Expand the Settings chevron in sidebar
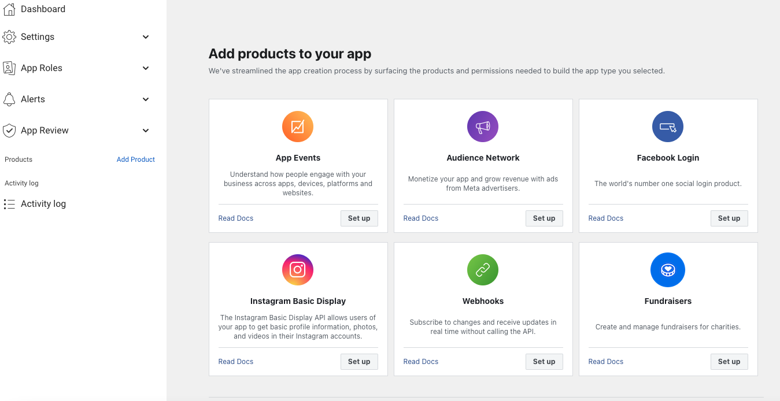Viewport: 780px width, 401px height. [146, 37]
